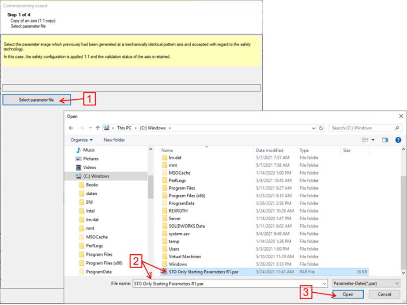
Task: Select Videos in navigation pane
Action: coord(86,167)
